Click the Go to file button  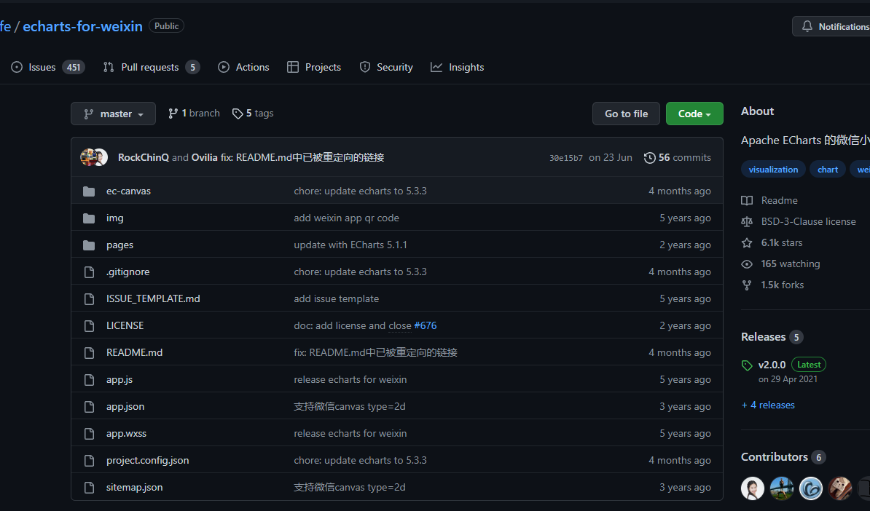(x=625, y=114)
